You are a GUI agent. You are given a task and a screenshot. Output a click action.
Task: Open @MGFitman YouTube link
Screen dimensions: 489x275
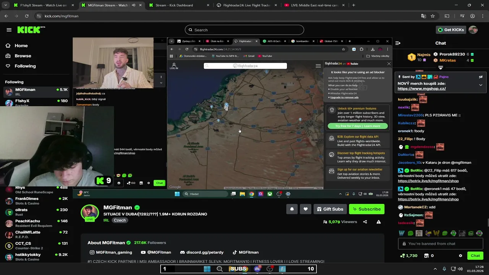[x=156, y=252]
